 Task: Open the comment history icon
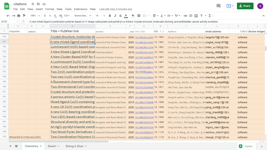tap(219, 6)
